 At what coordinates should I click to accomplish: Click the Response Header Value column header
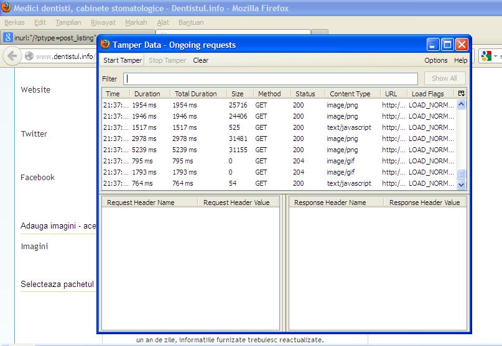425,203
